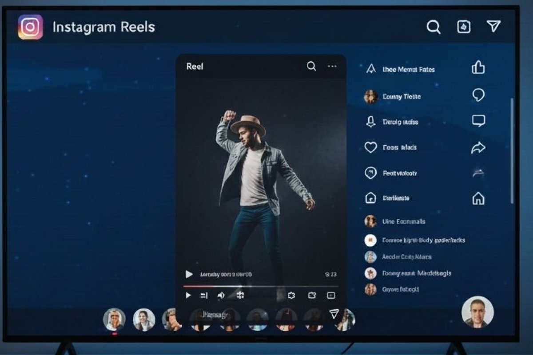Viewport: 533px width, 355px height.
Task: Select the first story avatar at the bottom
Action: 115,319
